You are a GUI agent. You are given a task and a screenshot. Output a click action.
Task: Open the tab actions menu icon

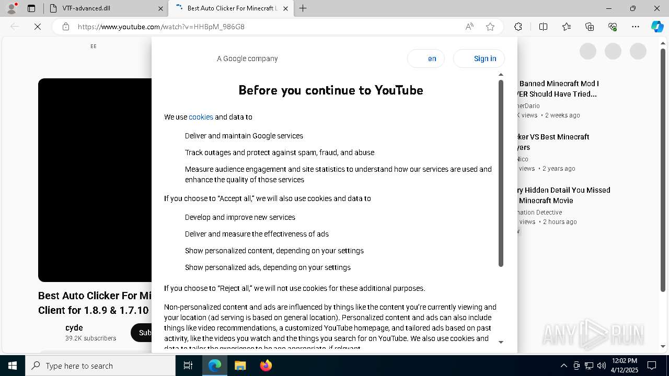pyautogui.click(x=31, y=8)
